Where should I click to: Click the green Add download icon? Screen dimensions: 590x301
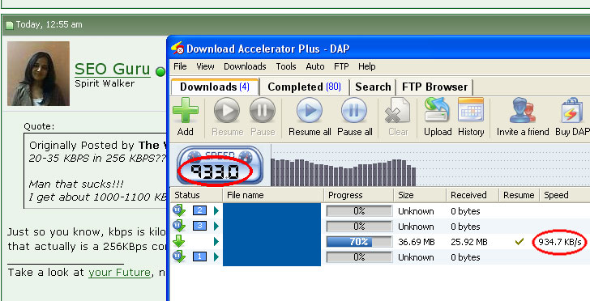186,110
